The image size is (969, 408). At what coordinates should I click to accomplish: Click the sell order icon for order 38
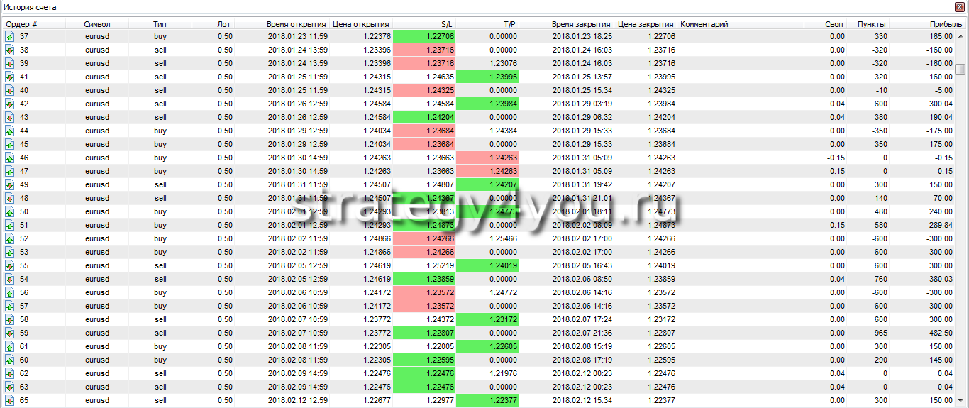(10, 50)
